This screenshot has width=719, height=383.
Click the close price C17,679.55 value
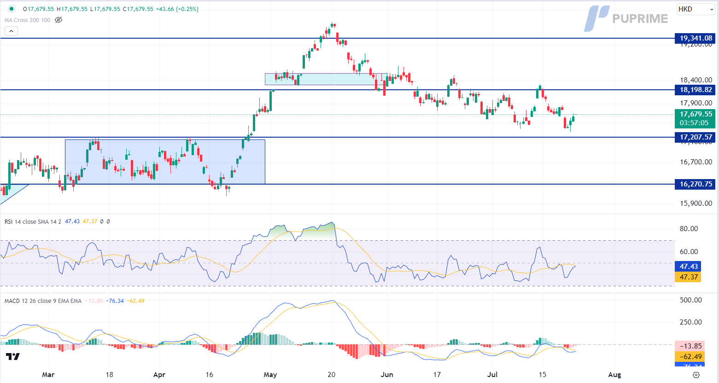(x=138, y=9)
